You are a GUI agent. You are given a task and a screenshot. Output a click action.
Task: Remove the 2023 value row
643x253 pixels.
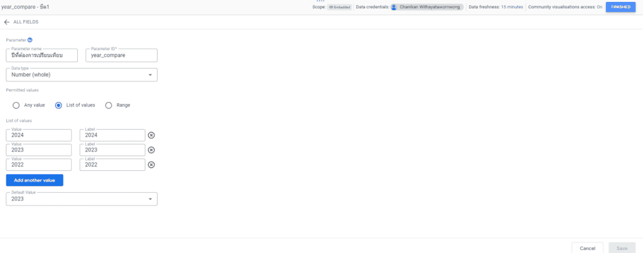point(151,150)
